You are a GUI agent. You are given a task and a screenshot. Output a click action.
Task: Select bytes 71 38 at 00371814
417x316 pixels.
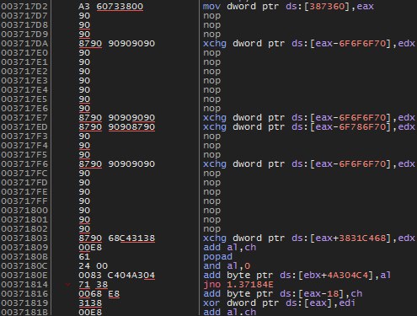pos(93,285)
